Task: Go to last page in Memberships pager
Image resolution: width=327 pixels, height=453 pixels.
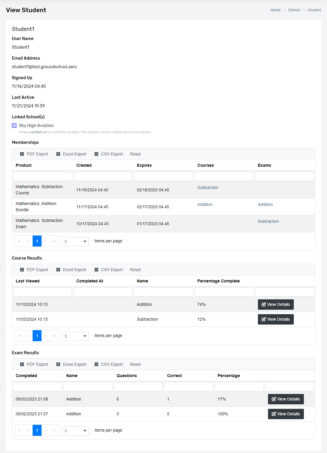Action: click(x=54, y=241)
